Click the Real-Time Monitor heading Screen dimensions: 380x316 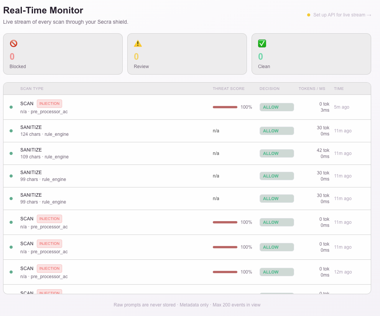coord(43,10)
